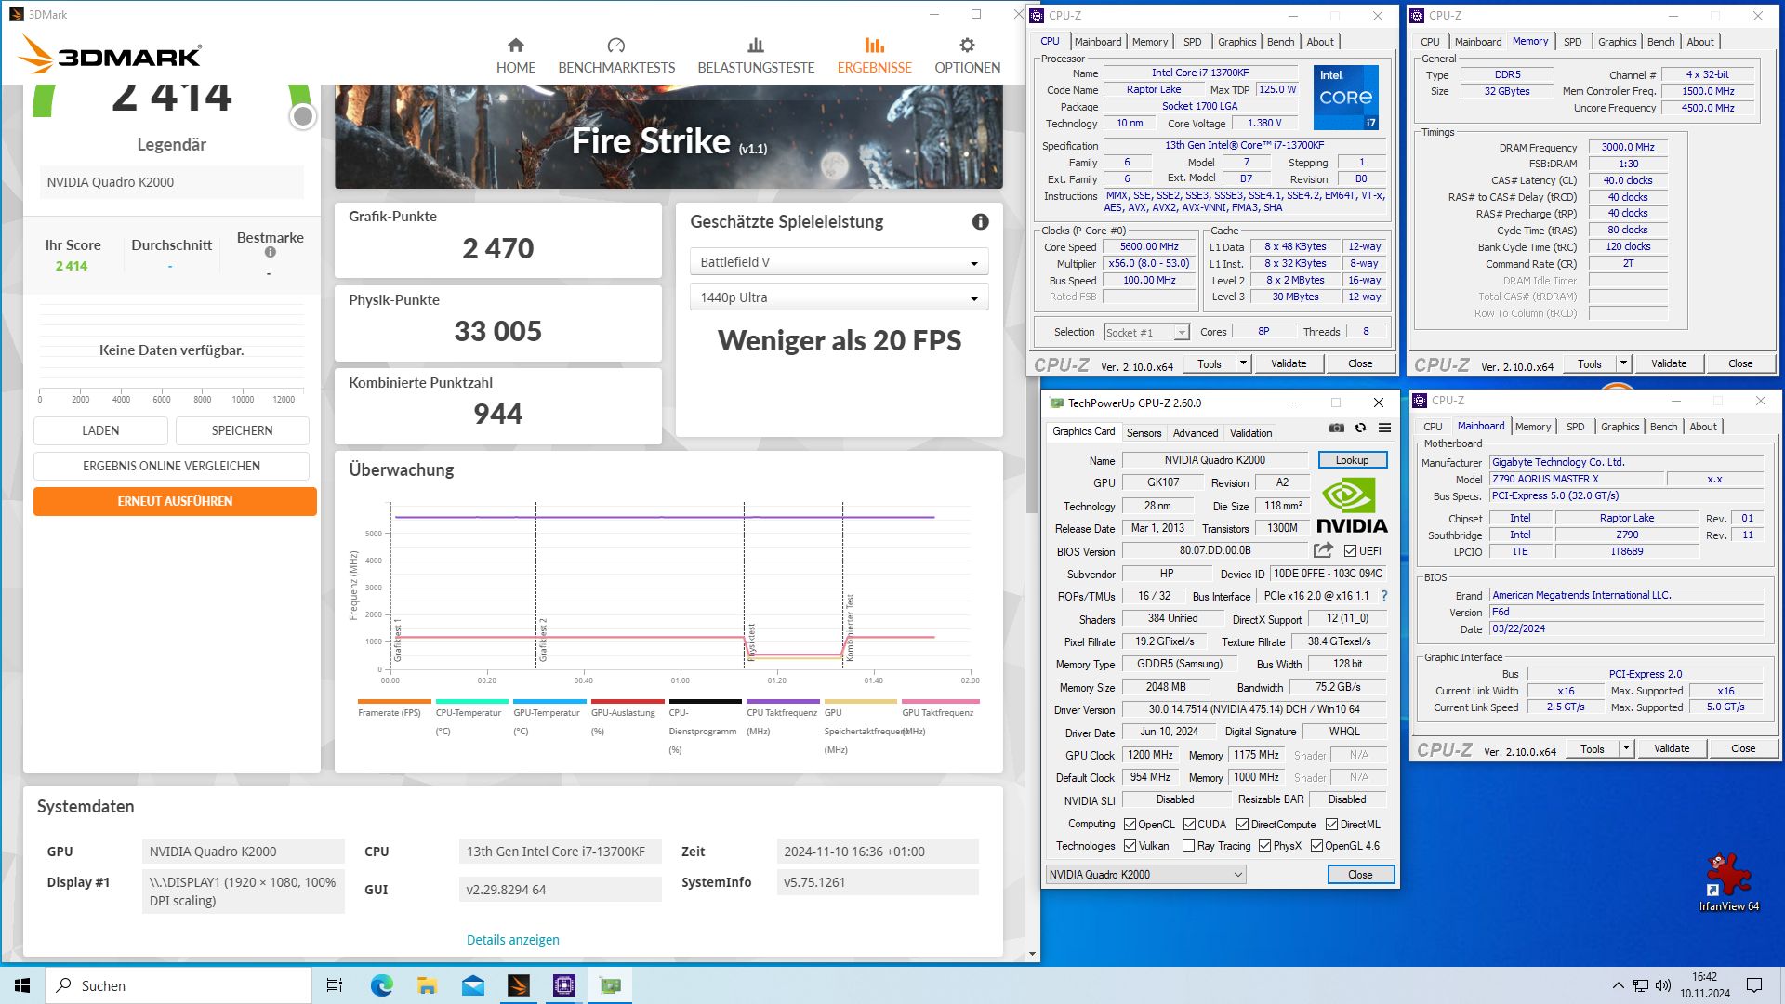
Task: Open Tools dropdown arrow in CPU window
Action: [x=1243, y=363]
